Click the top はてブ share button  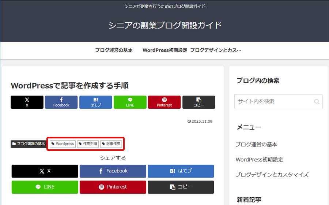[96, 102]
